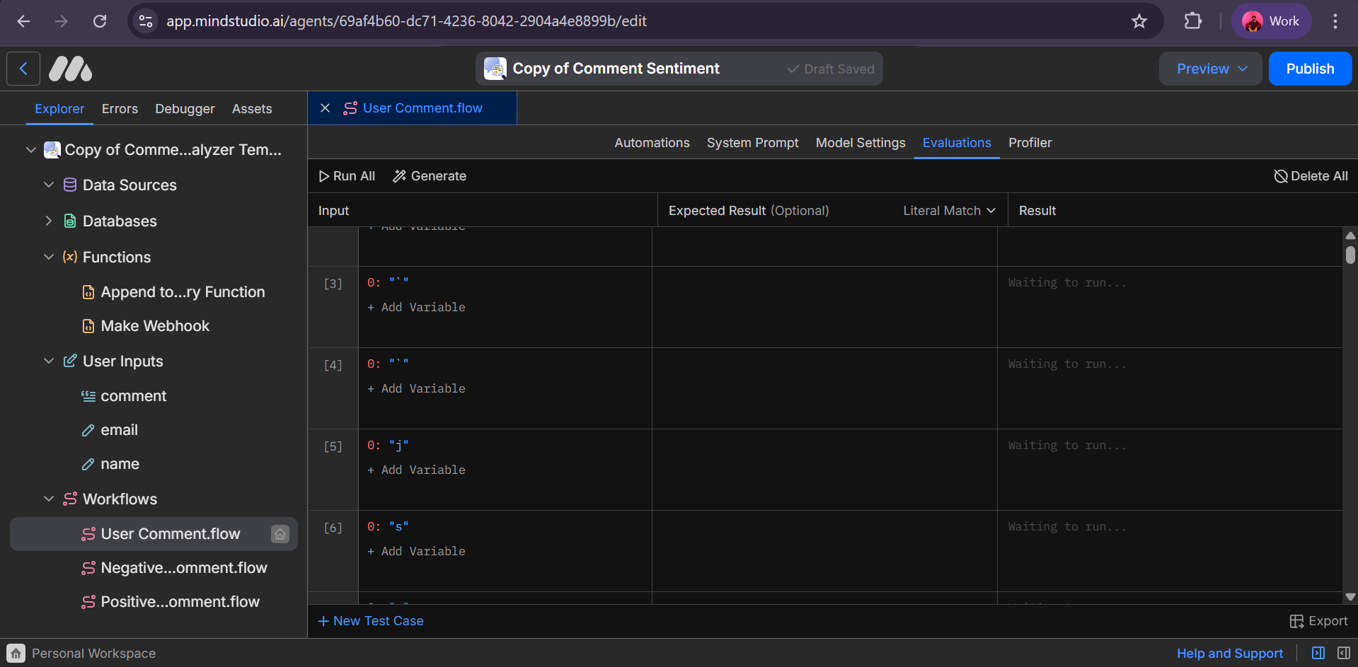
Task: Click the Publish button
Action: coord(1310,69)
